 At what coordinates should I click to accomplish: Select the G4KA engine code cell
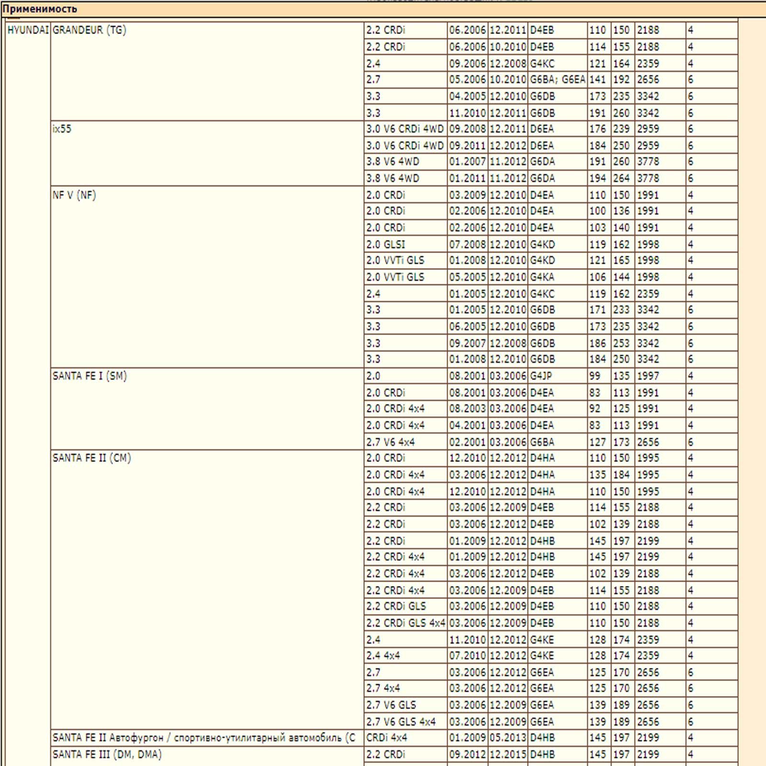point(542,277)
